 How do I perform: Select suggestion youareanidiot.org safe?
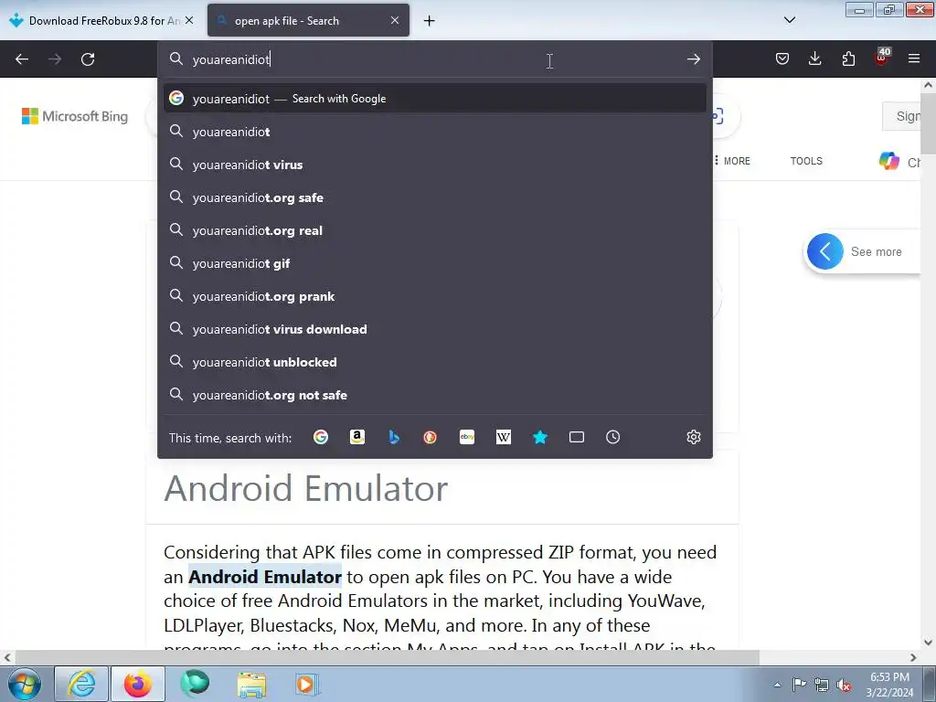(434, 197)
